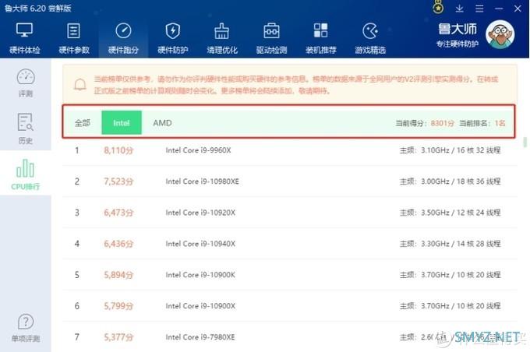Click the medal badge icon in title bar
Viewport: 530px width, 352px height.
click(438, 8)
